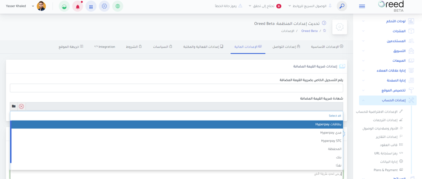The image size is (422, 179).
Task: Open the red notifications bell
Action: click(78, 6)
